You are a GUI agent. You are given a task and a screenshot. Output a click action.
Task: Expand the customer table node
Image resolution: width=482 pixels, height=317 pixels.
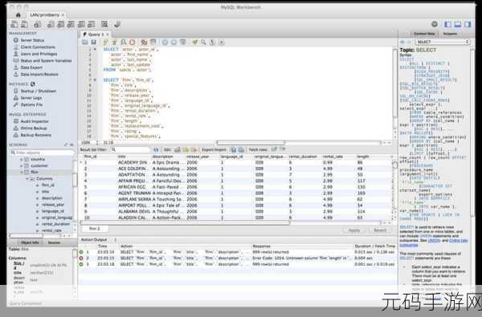[x=22, y=166]
